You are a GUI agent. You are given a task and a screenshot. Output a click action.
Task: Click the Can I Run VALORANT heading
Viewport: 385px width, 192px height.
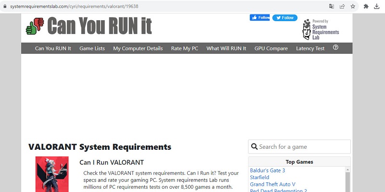(112, 162)
